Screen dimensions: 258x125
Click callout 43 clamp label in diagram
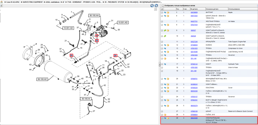click(30, 65)
